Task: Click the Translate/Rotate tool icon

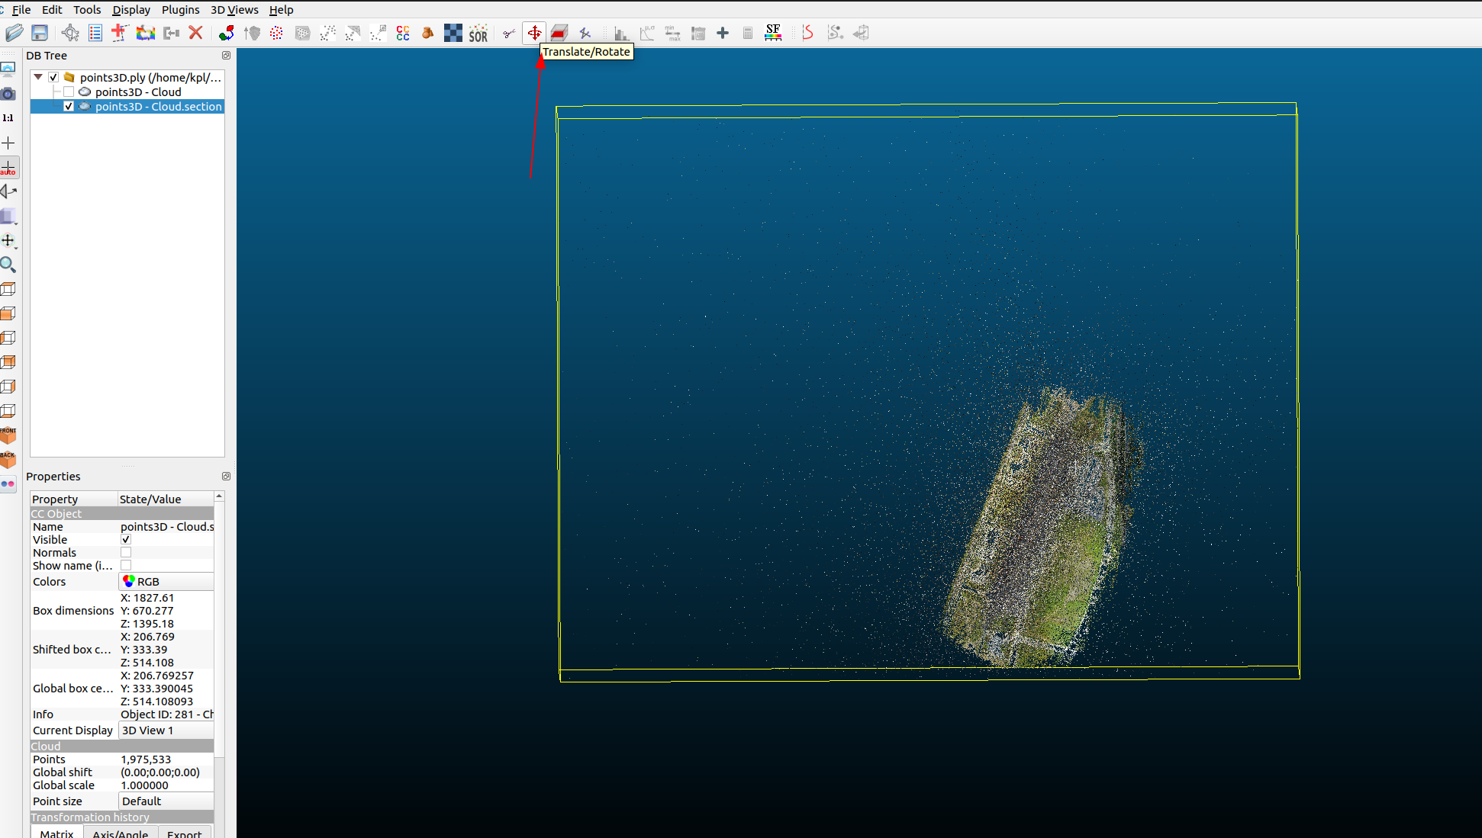Action: pos(534,33)
